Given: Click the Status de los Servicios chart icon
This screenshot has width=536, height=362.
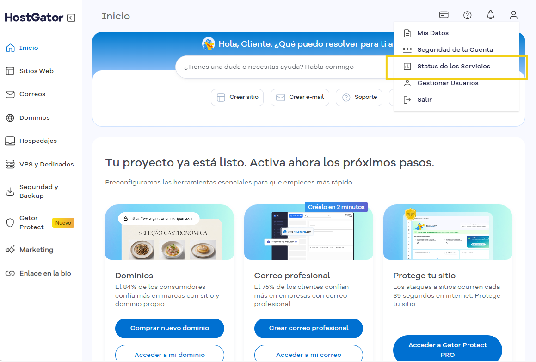Looking at the screenshot, I should [407, 66].
